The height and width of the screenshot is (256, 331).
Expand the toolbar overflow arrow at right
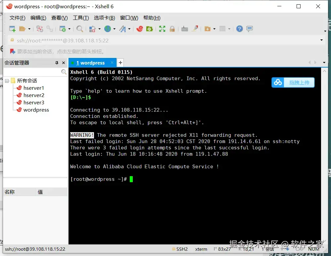tap(325, 31)
